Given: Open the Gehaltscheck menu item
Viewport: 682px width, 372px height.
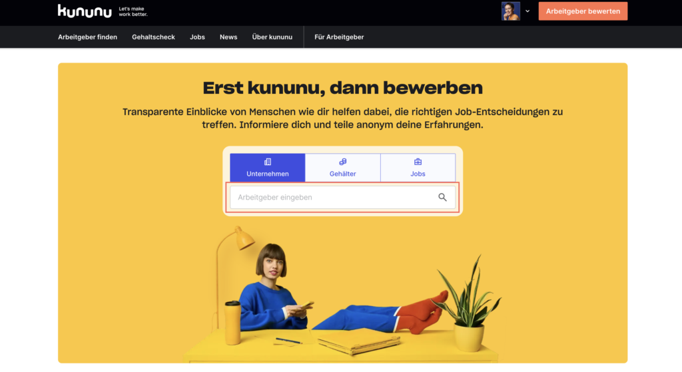Looking at the screenshot, I should (x=154, y=37).
